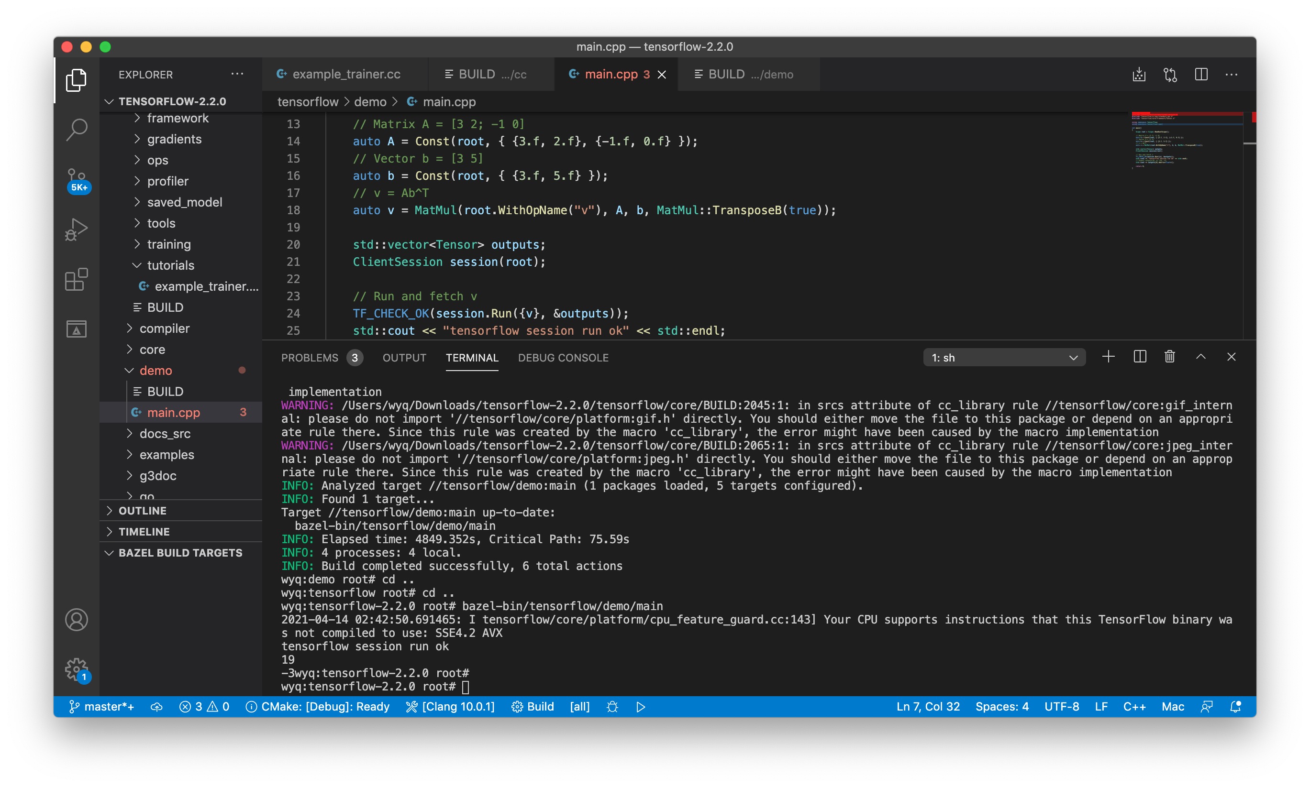Click the download/install icon in editor toolbar
The height and width of the screenshot is (788, 1310).
[x=1138, y=74]
